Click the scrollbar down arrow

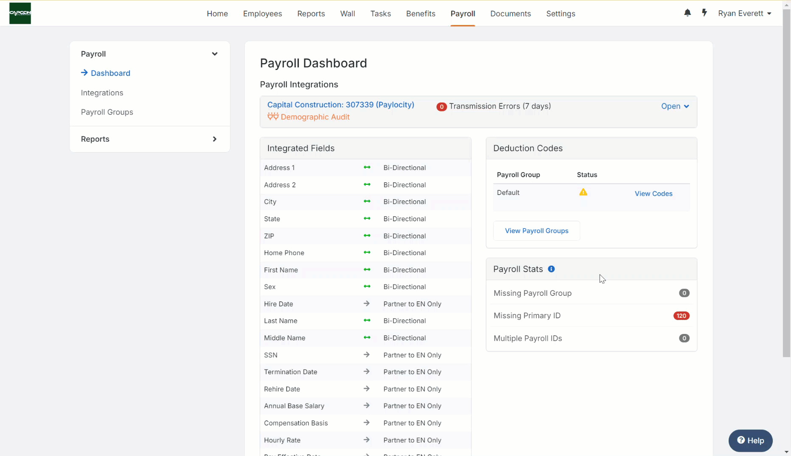click(x=787, y=452)
